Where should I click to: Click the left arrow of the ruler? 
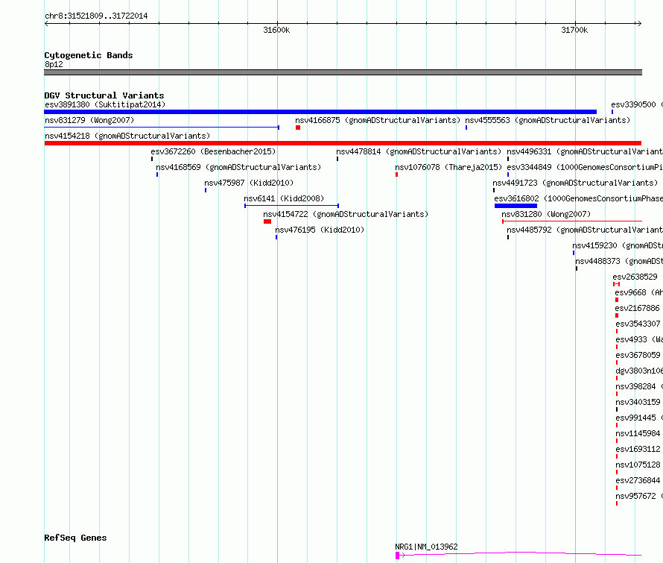click(x=46, y=24)
